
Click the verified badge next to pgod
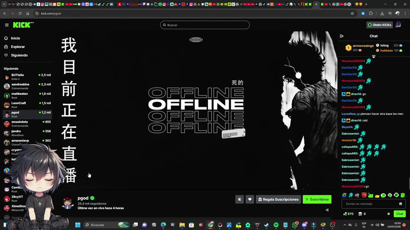pos(92,198)
